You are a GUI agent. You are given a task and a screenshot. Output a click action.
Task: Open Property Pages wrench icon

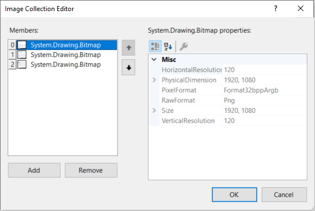tap(184, 47)
